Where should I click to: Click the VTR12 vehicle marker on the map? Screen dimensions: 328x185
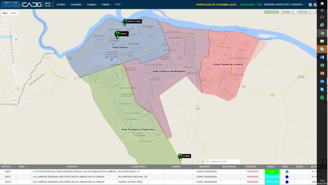[x=118, y=35]
